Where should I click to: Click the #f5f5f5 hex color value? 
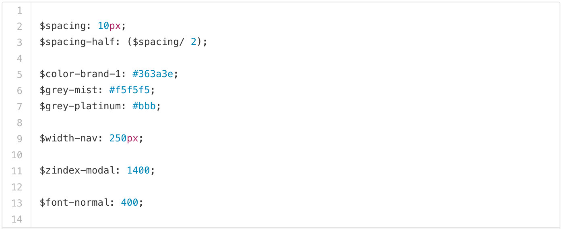131,90
